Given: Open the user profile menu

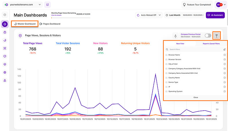Looking at the screenshot, I should click(x=221, y=5).
